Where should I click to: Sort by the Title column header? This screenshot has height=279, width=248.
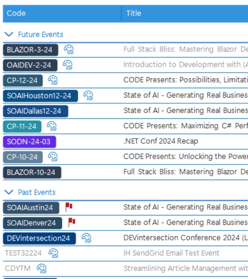click(x=185, y=14)
